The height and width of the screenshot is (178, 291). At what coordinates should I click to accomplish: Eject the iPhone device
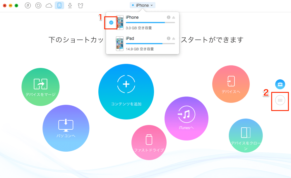(174, 17)
